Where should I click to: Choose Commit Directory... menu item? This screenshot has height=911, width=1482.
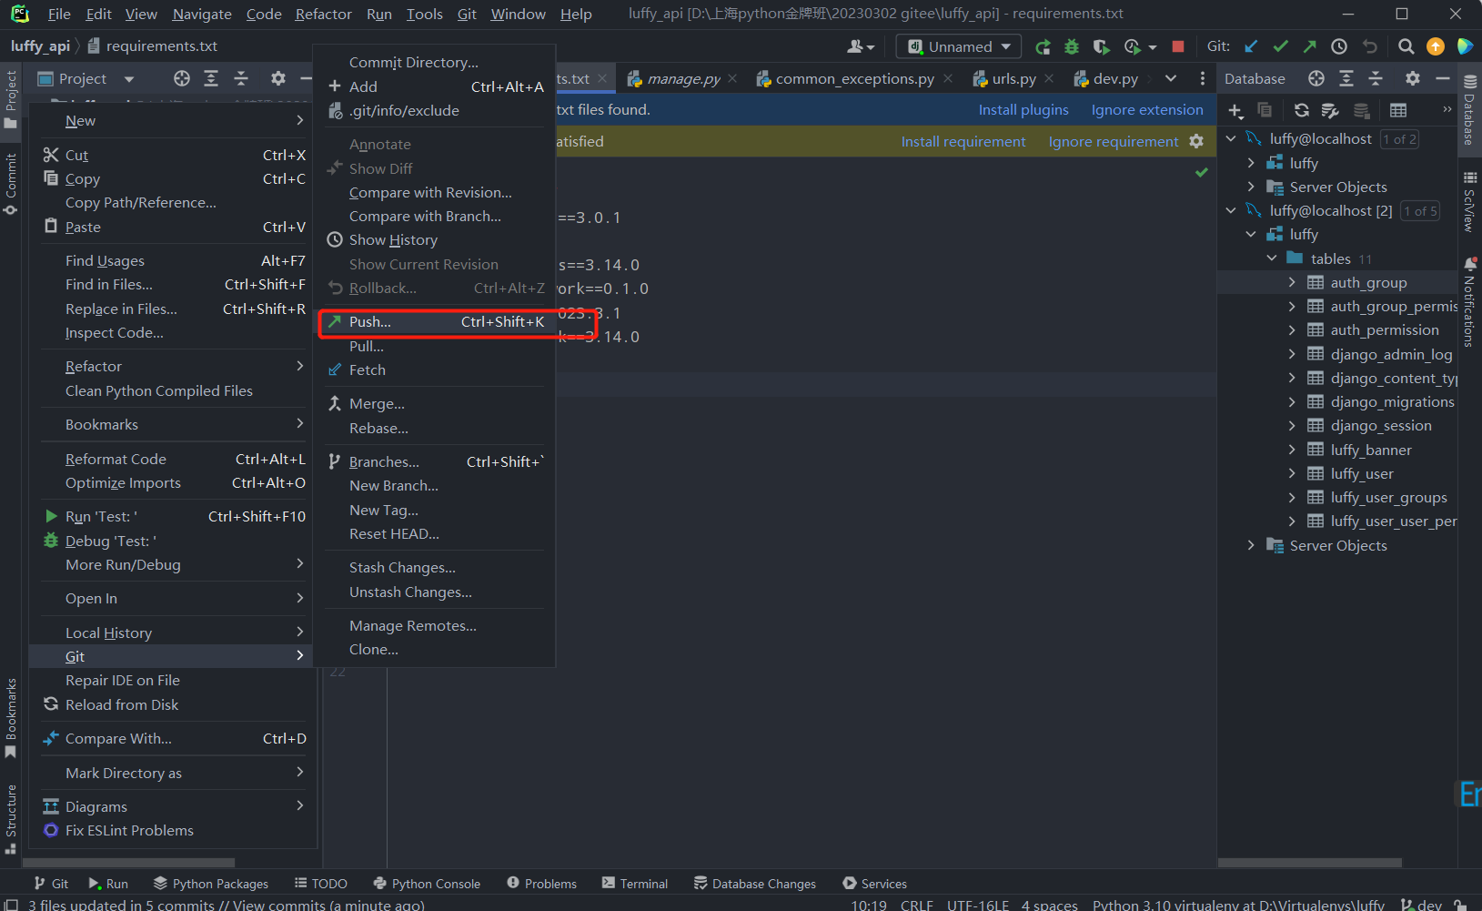pyautogui.click(x=435, y=62)
